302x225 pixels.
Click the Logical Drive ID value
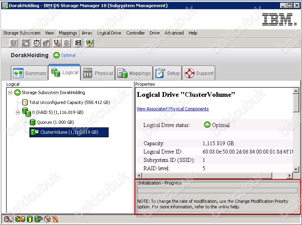pyautogui.click(x=247, y=152)
